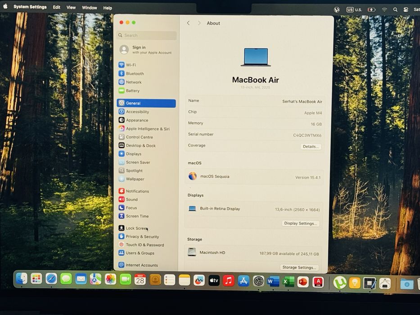This screenshot has height=315, width=420.
Task: Open Bluetooth settings in sidebar
Action: (x=135, y=73)
